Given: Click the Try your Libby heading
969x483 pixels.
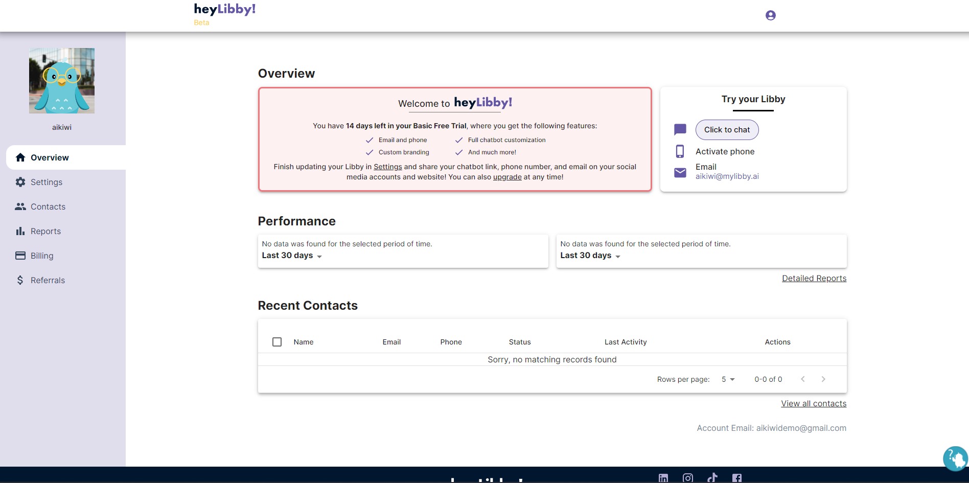Looking at the screenshot, I should pyautogui.click(x=753, y=99).
